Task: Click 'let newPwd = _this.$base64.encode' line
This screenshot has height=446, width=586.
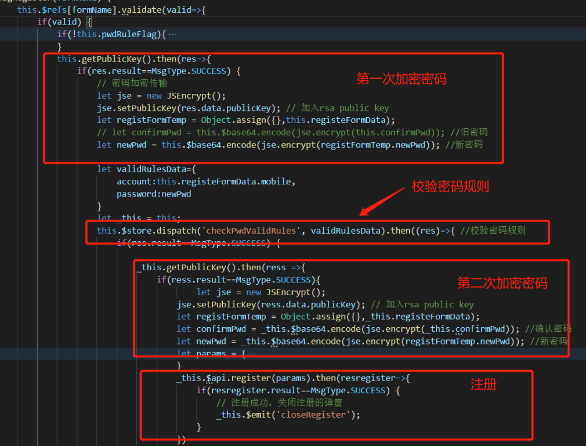Action: pos(350,342)
